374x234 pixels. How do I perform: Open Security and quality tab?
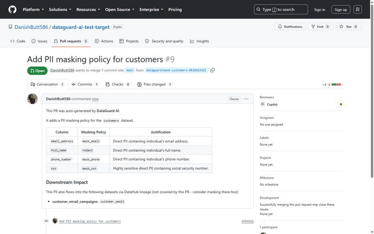click(x=164, y=41)
